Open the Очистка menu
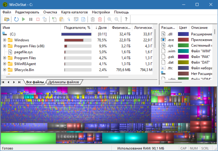The width and height of the screenshot is (218, 151). coord(50,12)
